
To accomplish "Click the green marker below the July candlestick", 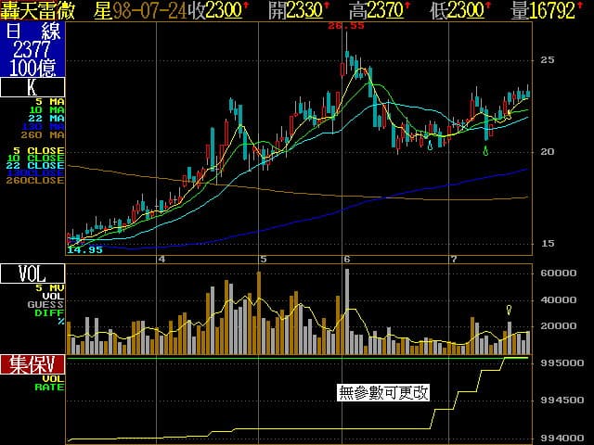I will point(486,150).
